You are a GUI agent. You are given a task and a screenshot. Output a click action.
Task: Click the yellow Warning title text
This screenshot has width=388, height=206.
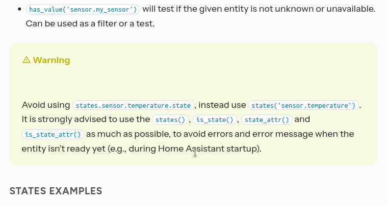51,60
